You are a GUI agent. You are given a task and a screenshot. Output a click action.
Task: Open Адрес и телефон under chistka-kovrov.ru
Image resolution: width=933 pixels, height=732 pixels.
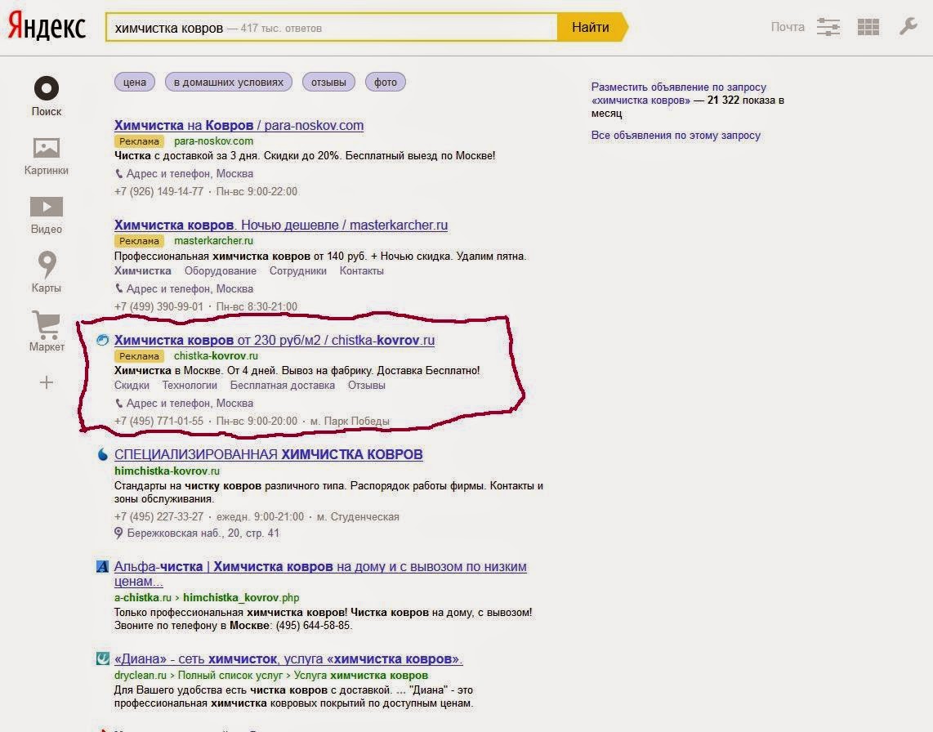tap(190, 403)
